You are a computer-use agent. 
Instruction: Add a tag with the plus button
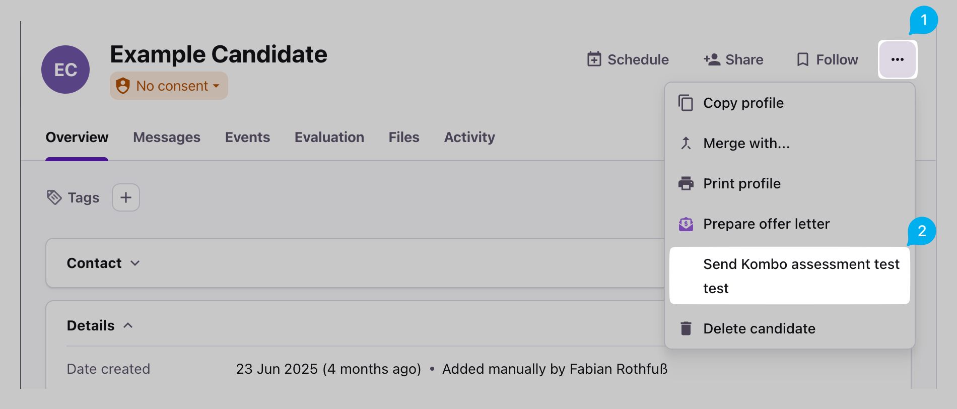pos(126,197)
